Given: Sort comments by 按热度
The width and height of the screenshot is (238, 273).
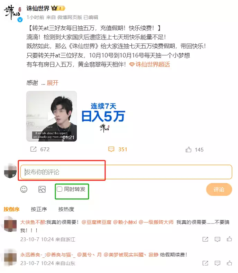Looking at the screenshot, I should pyautogui.click(x=66, y=209).
